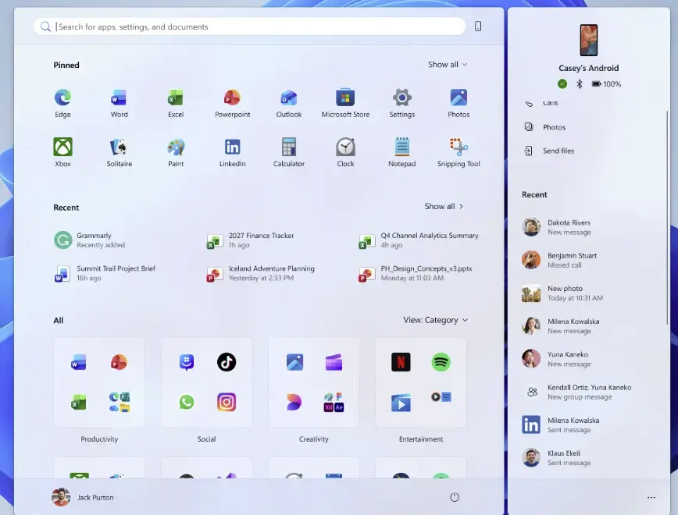Screen dimensions: 678x515
Task: Click the 100% battery indicator
Action: [606, 83]
